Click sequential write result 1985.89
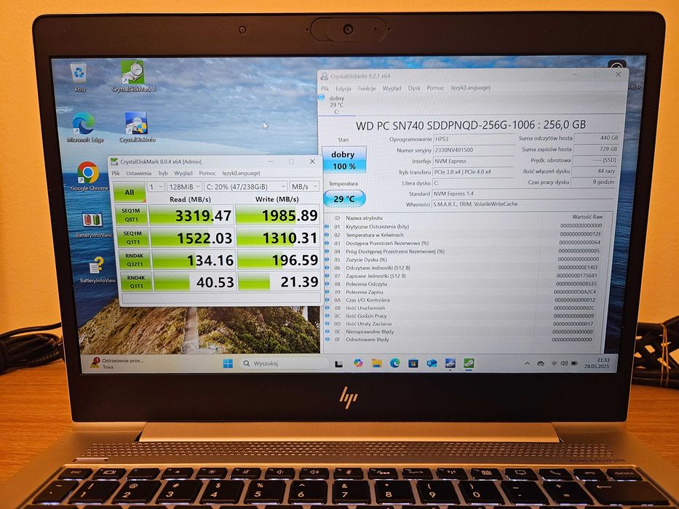Screen dimensions: 679x509 point(279,215)
